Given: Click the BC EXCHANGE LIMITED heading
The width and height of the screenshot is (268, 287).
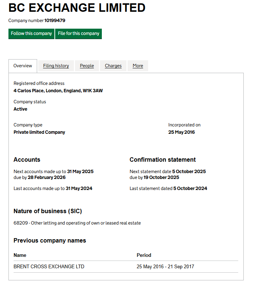Looking at the screenshot, I should point(77,8).
